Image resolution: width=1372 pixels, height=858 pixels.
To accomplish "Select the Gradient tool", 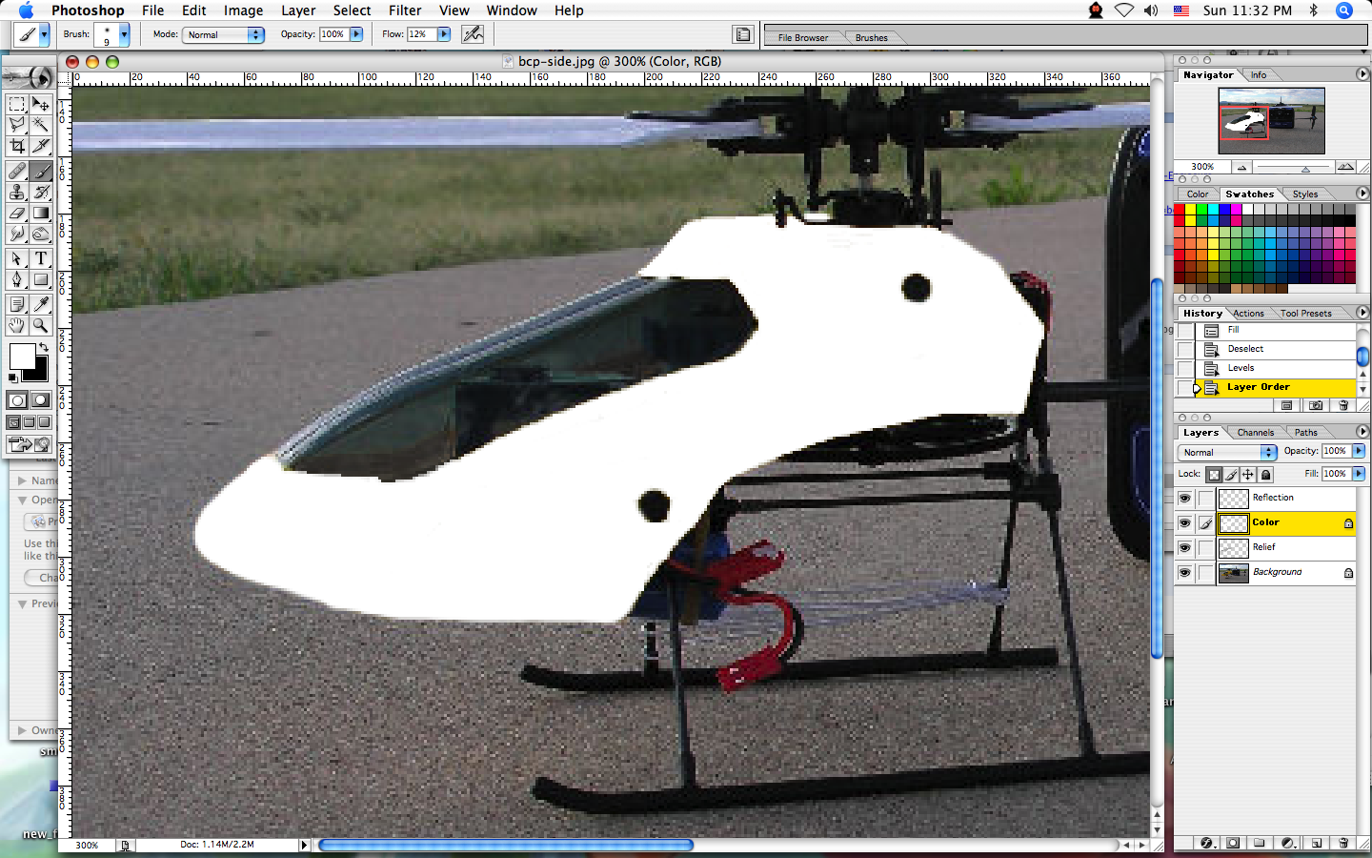I will (x=41, y=214).
